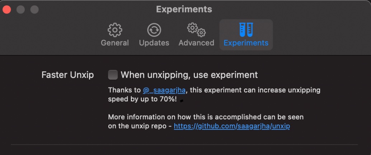Open the github.com/saagarjha/unxip repo link

[232, 126]
